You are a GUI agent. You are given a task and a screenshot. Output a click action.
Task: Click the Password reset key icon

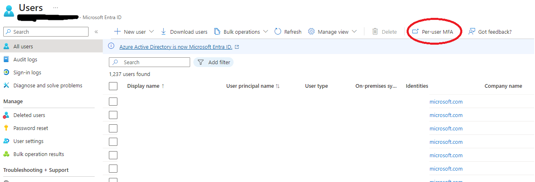(x=6, y=128)
